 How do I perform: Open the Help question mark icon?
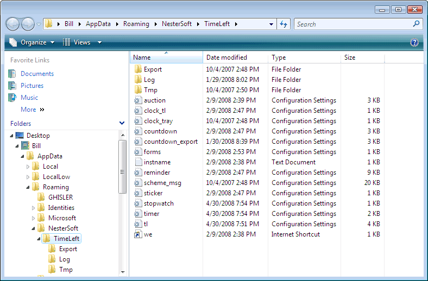414,42
